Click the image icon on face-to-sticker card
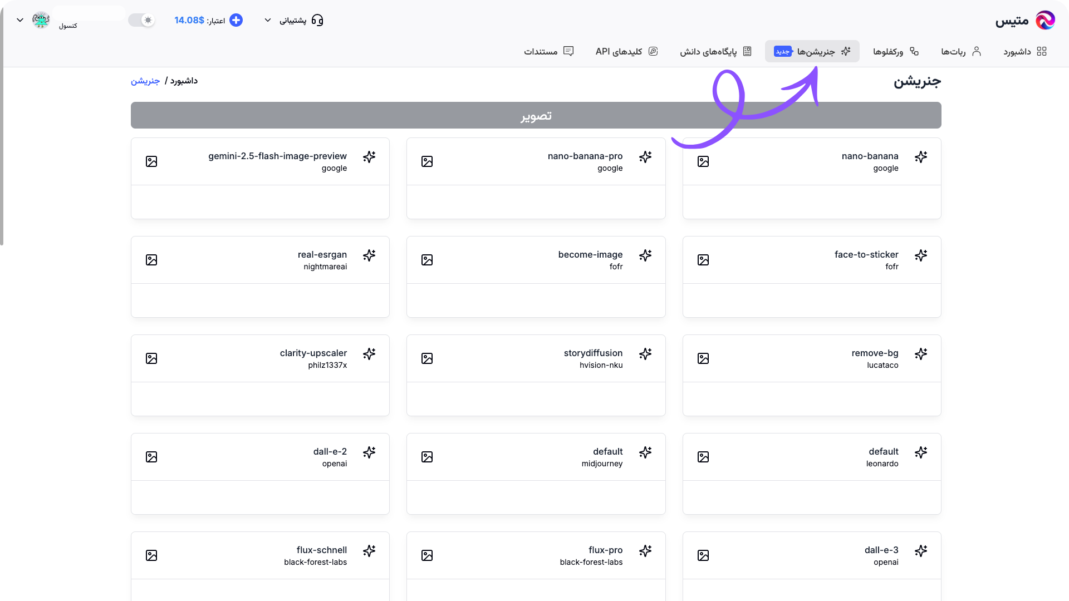Viewport: 1069px width, 601px height. (x=703, y=260)
